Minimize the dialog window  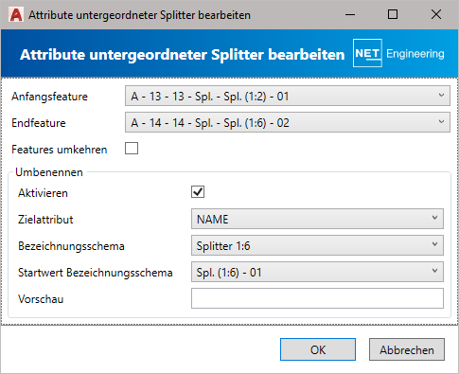pyautogui.click(x=350, y=14)
